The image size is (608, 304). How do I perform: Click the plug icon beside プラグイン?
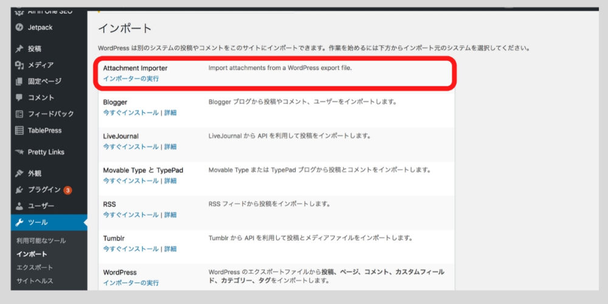coord(19,190)
